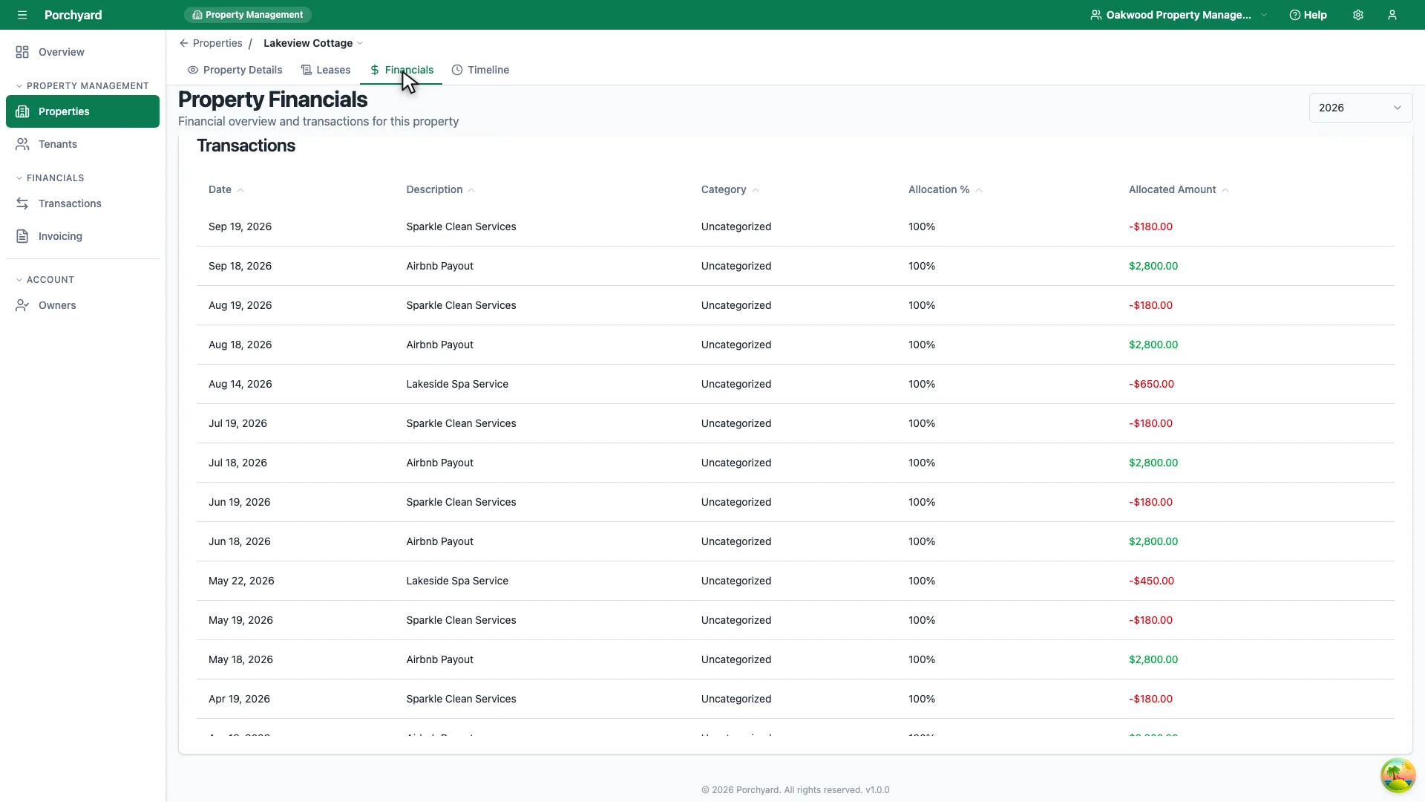The image size is (1425, 802).
Task: Expand the Lakeview Cottage property selector
Action: [x=313, y=43]
